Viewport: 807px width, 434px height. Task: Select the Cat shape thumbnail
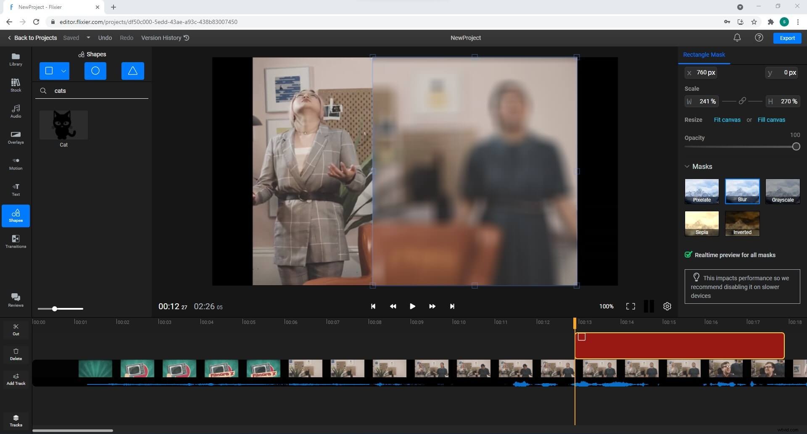(x=63, y=125)
